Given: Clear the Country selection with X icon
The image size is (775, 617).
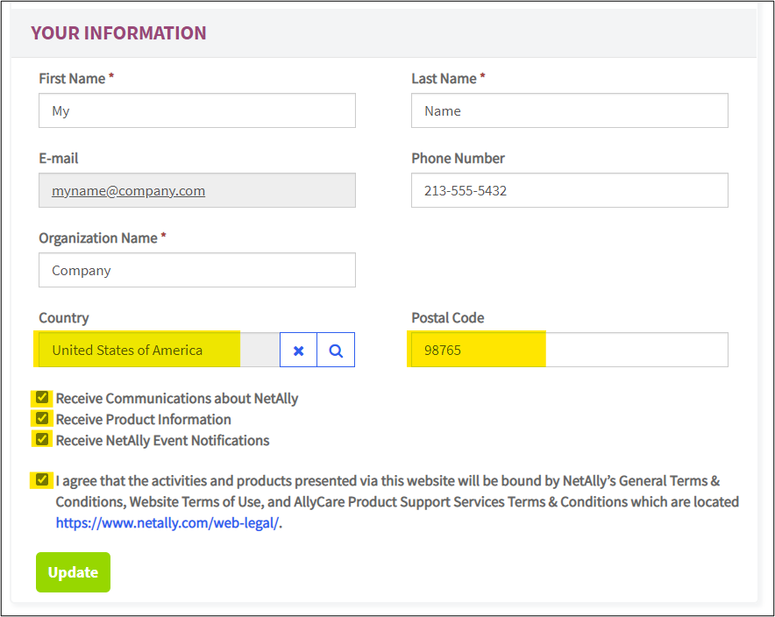Looking at the screenshot, I should point(299,351).
